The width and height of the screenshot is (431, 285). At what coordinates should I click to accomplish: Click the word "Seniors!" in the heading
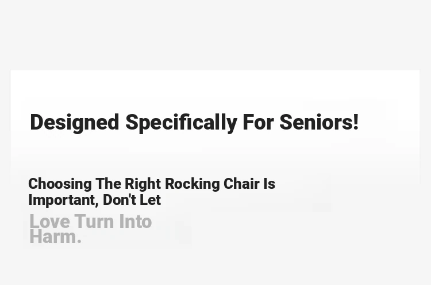tap(318, 122)
